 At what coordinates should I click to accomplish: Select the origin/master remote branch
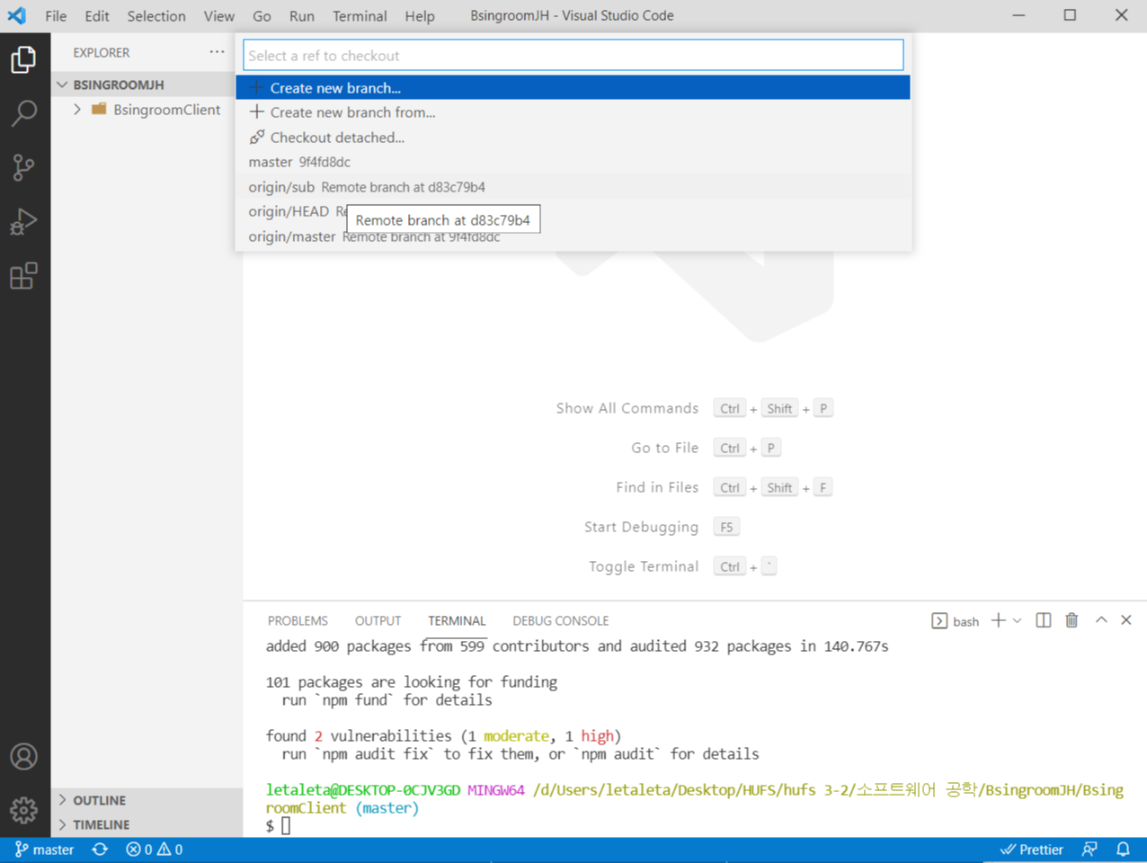click(x=573, y=236)
